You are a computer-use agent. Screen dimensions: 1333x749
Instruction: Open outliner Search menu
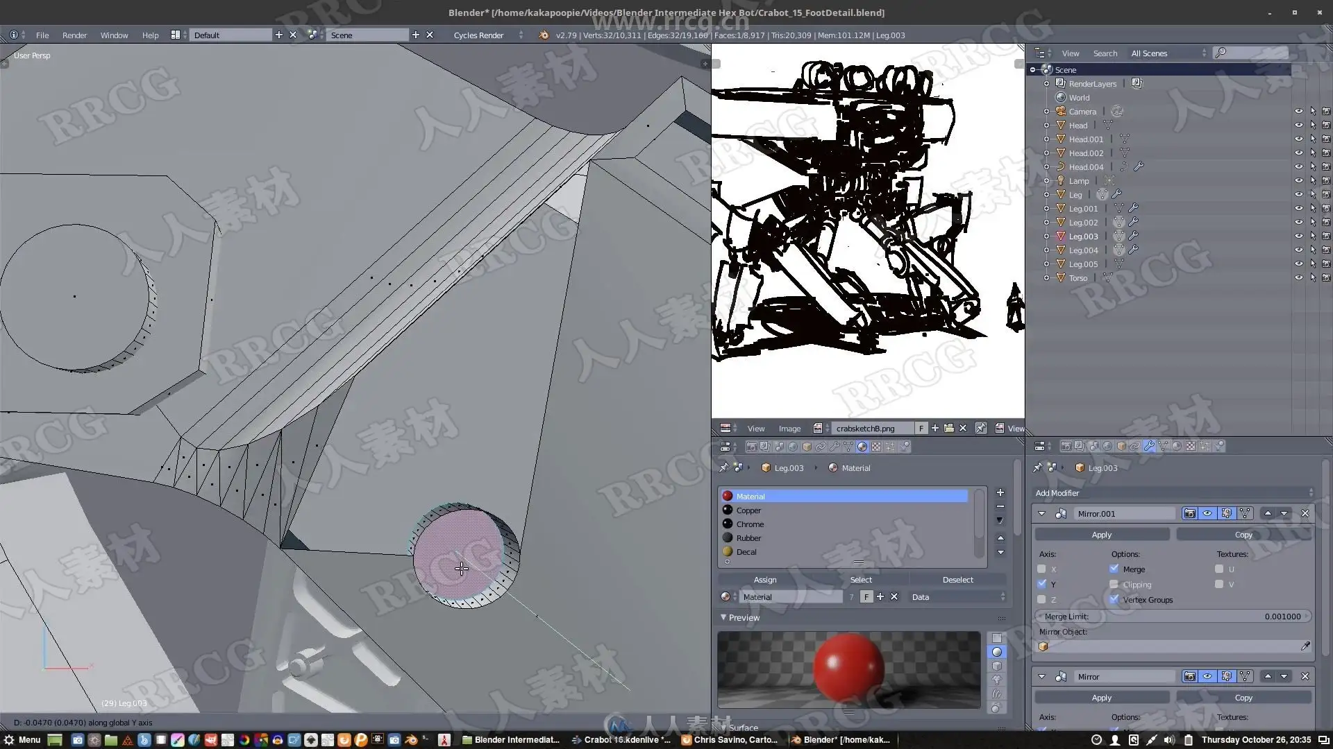(x=1105, y=53)
